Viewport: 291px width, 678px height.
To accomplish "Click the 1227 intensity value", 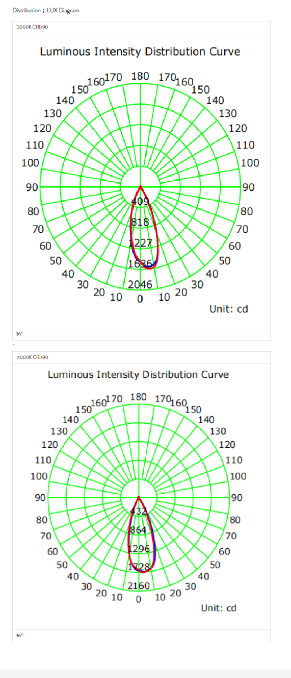I will [x=140, y=243].
